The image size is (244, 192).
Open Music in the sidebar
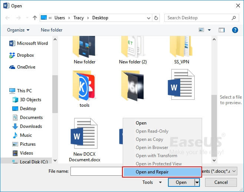coord(22,135)
